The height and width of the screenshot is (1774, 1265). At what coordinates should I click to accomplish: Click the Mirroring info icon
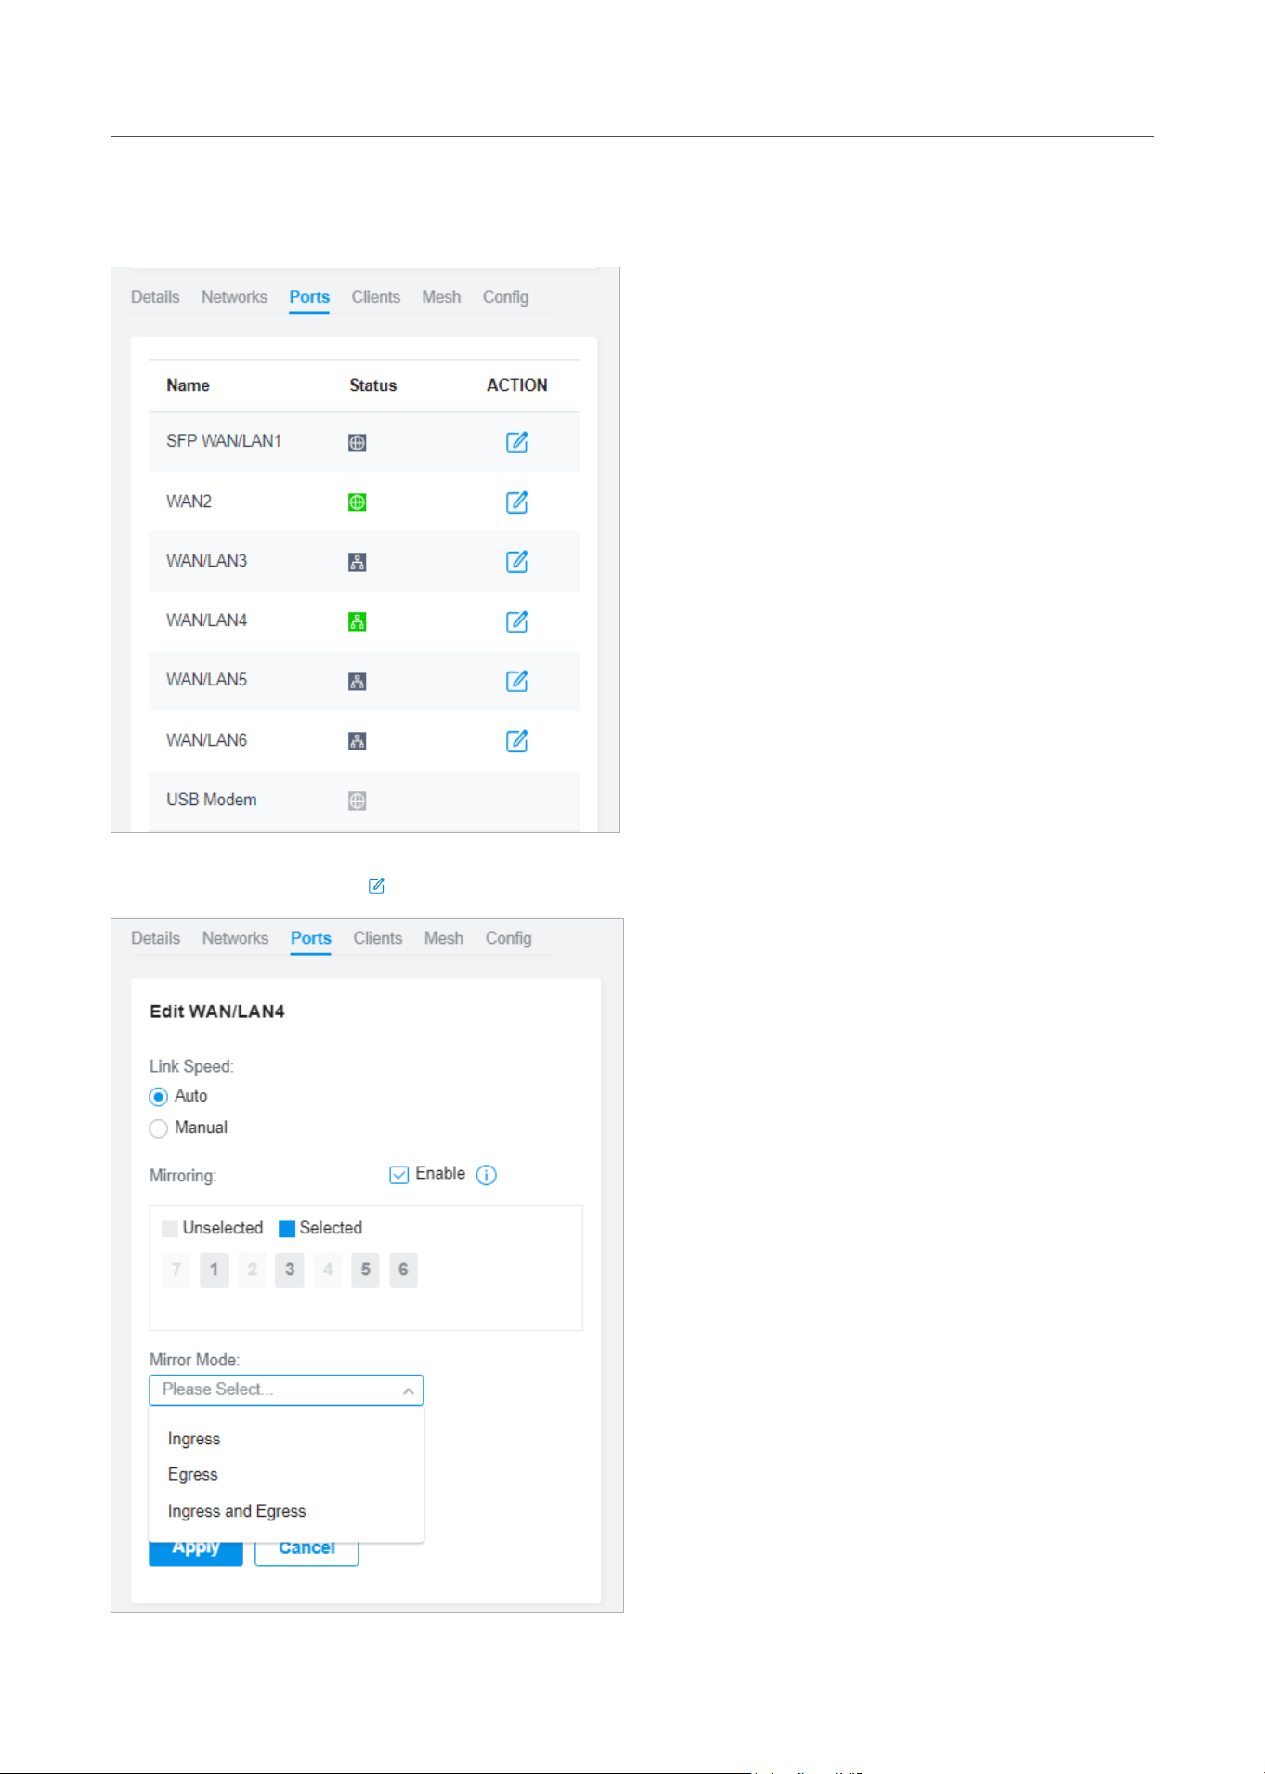[x=486, y=1175]
